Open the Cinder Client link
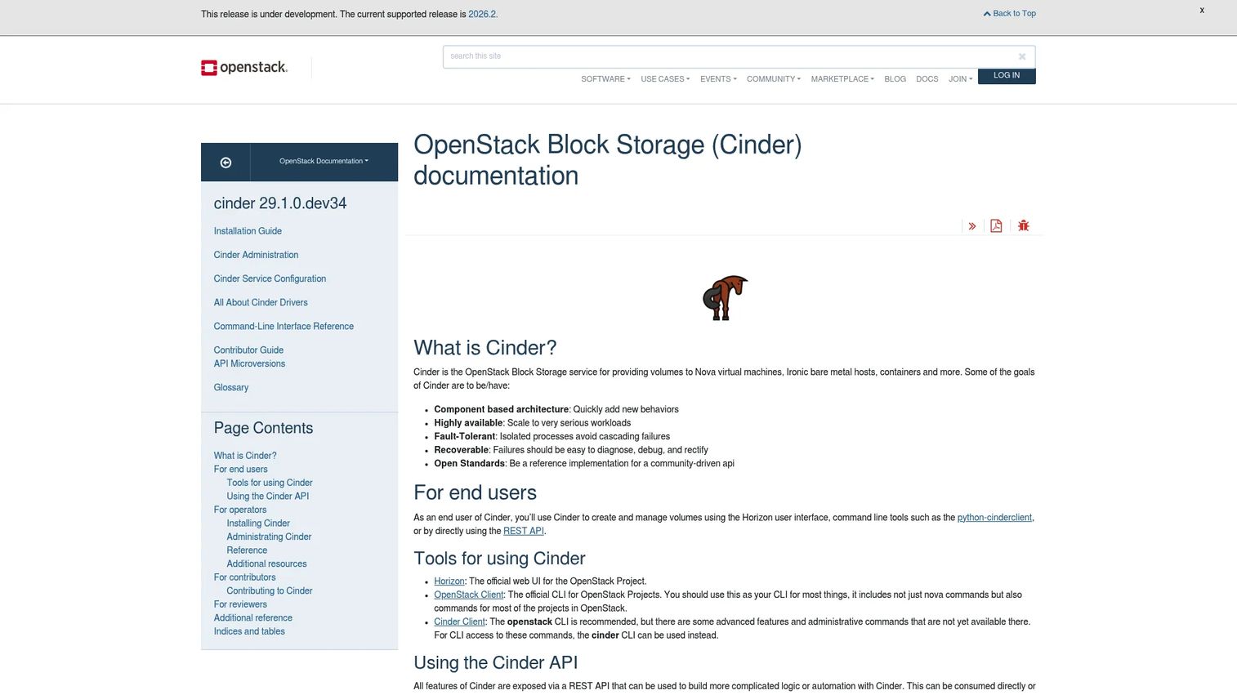The image size is (1237, 695). pyautogui.click(x=459, y=622)
